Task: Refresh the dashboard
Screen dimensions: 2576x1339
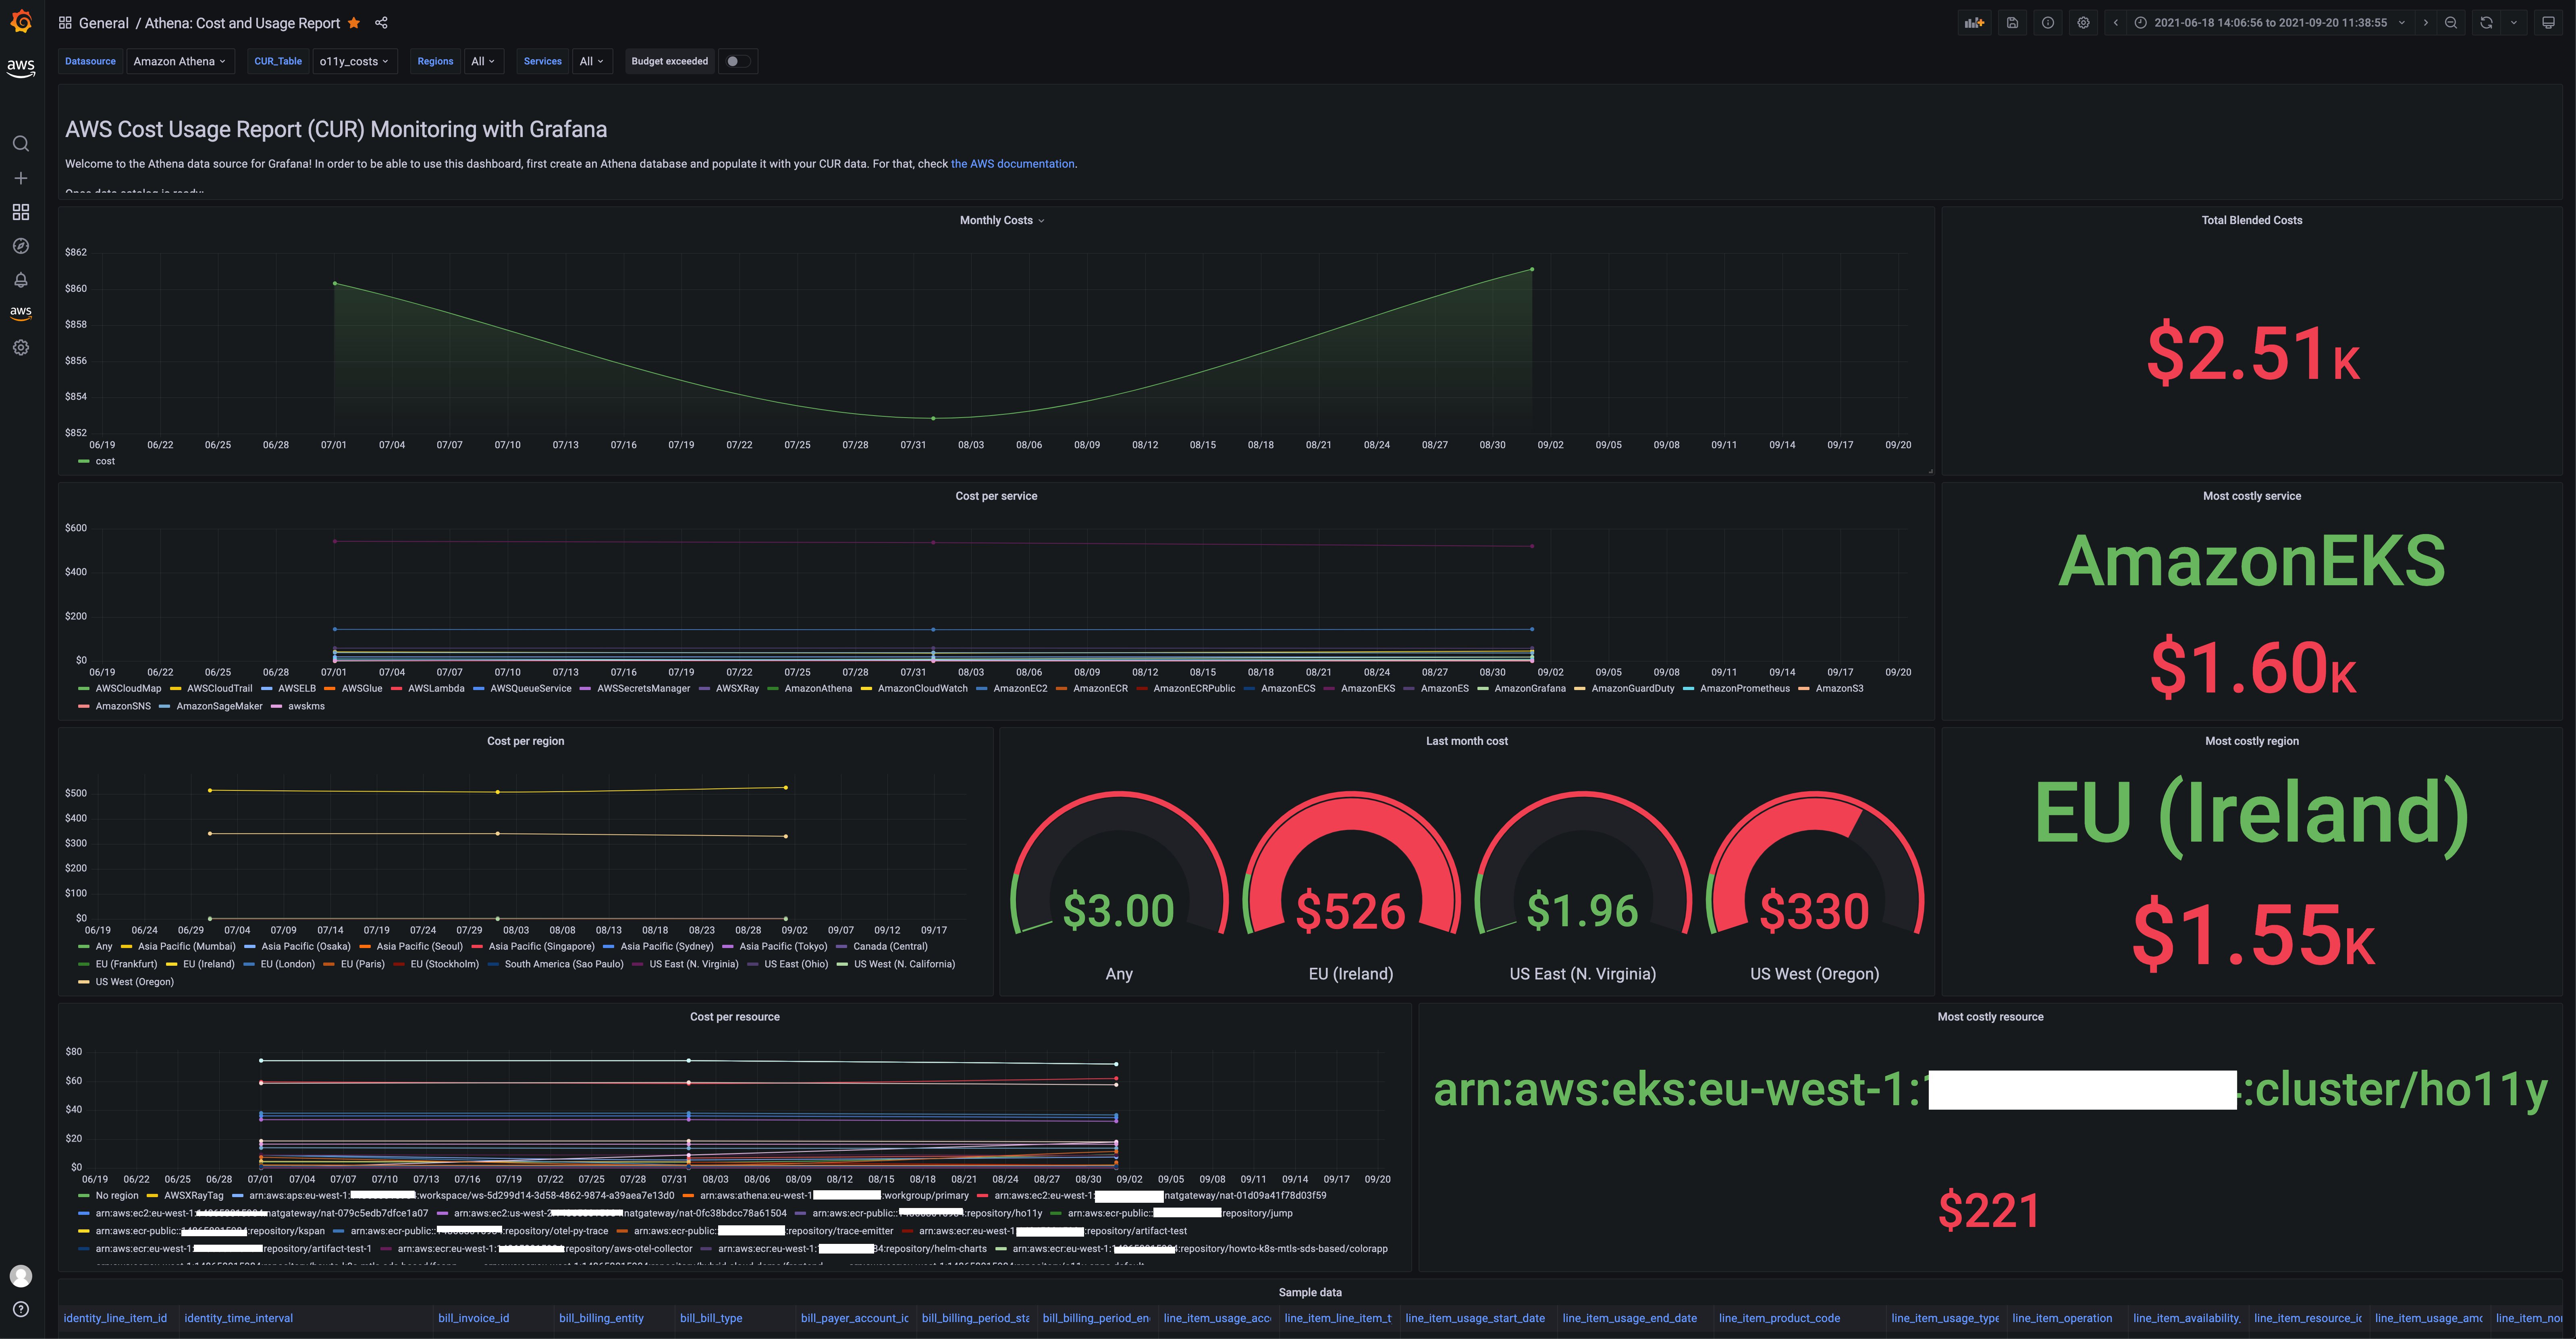Action: [2486, 22]
